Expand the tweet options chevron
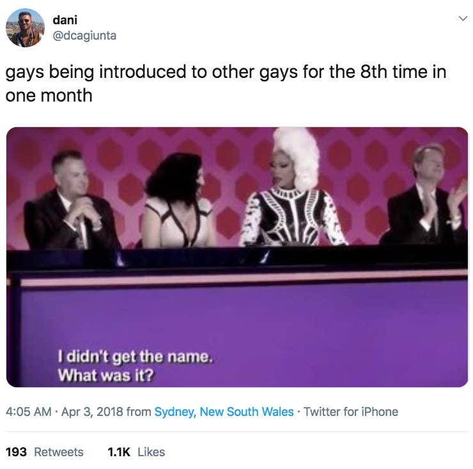The width and height of the screenshot is (473, 469). tap(463, 19)
